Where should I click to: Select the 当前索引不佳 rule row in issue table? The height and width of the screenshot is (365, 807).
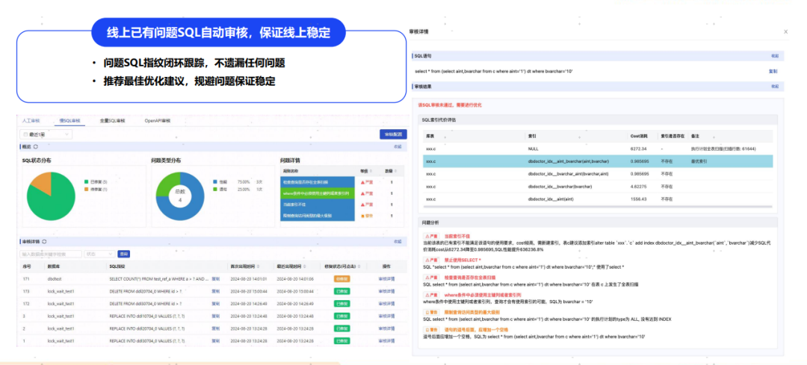coord(318,205)
